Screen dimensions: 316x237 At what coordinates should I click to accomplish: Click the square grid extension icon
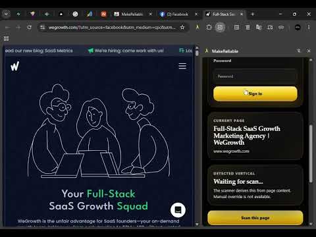(x=236, y=27)
